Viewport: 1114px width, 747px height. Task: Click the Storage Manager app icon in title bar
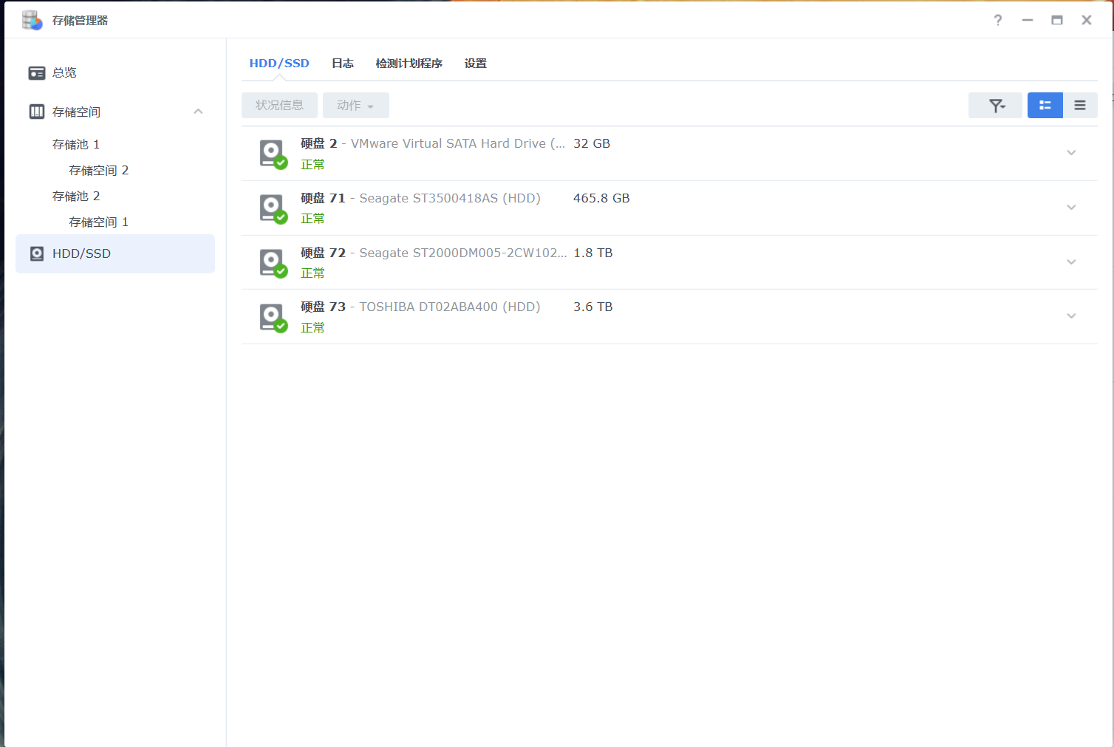pyautogui.click(x=33, y=20)
